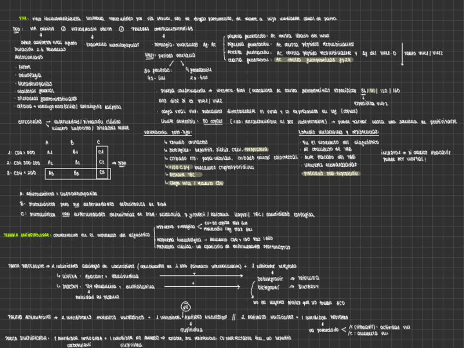Click the long downward arrow beside generations

(403, 53)
